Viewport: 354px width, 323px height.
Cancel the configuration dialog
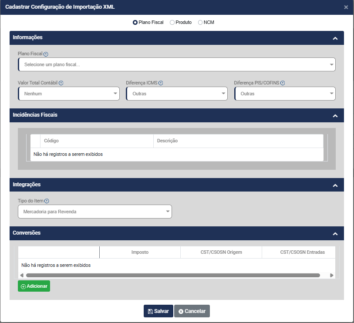(x=192, y=311)
